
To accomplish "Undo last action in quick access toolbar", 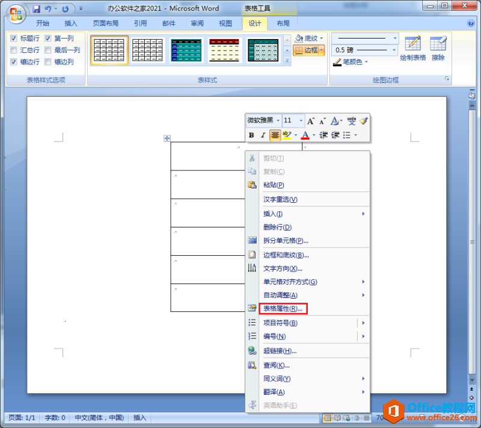I will click(x=47, y=9).
